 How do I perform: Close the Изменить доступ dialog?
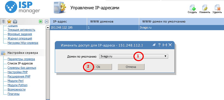[x=170, y=45]
